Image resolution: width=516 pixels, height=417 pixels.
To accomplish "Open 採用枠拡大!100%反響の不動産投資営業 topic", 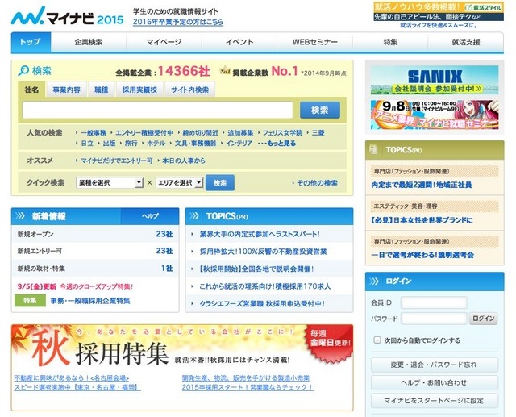I will (x=264, y=252).
